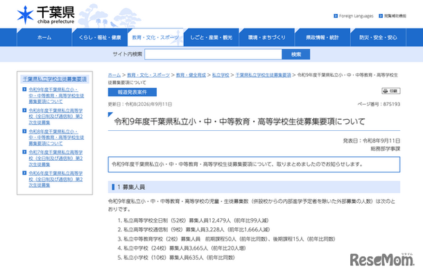Select 教育・文化・スポーツ navigation tab
Screen dimensions: 423x277
[155, 37]
